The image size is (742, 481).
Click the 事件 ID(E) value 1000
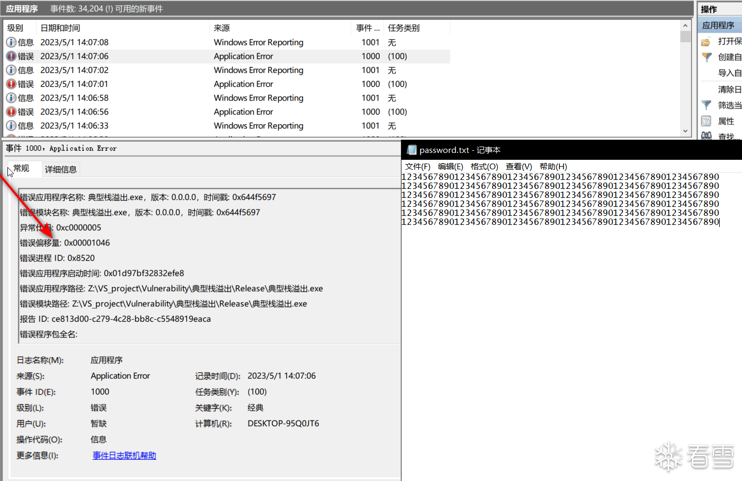pos(100,392)
